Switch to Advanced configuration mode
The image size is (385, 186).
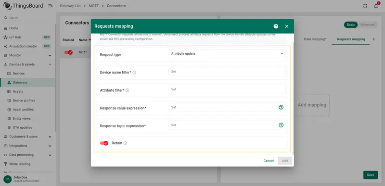368,25
